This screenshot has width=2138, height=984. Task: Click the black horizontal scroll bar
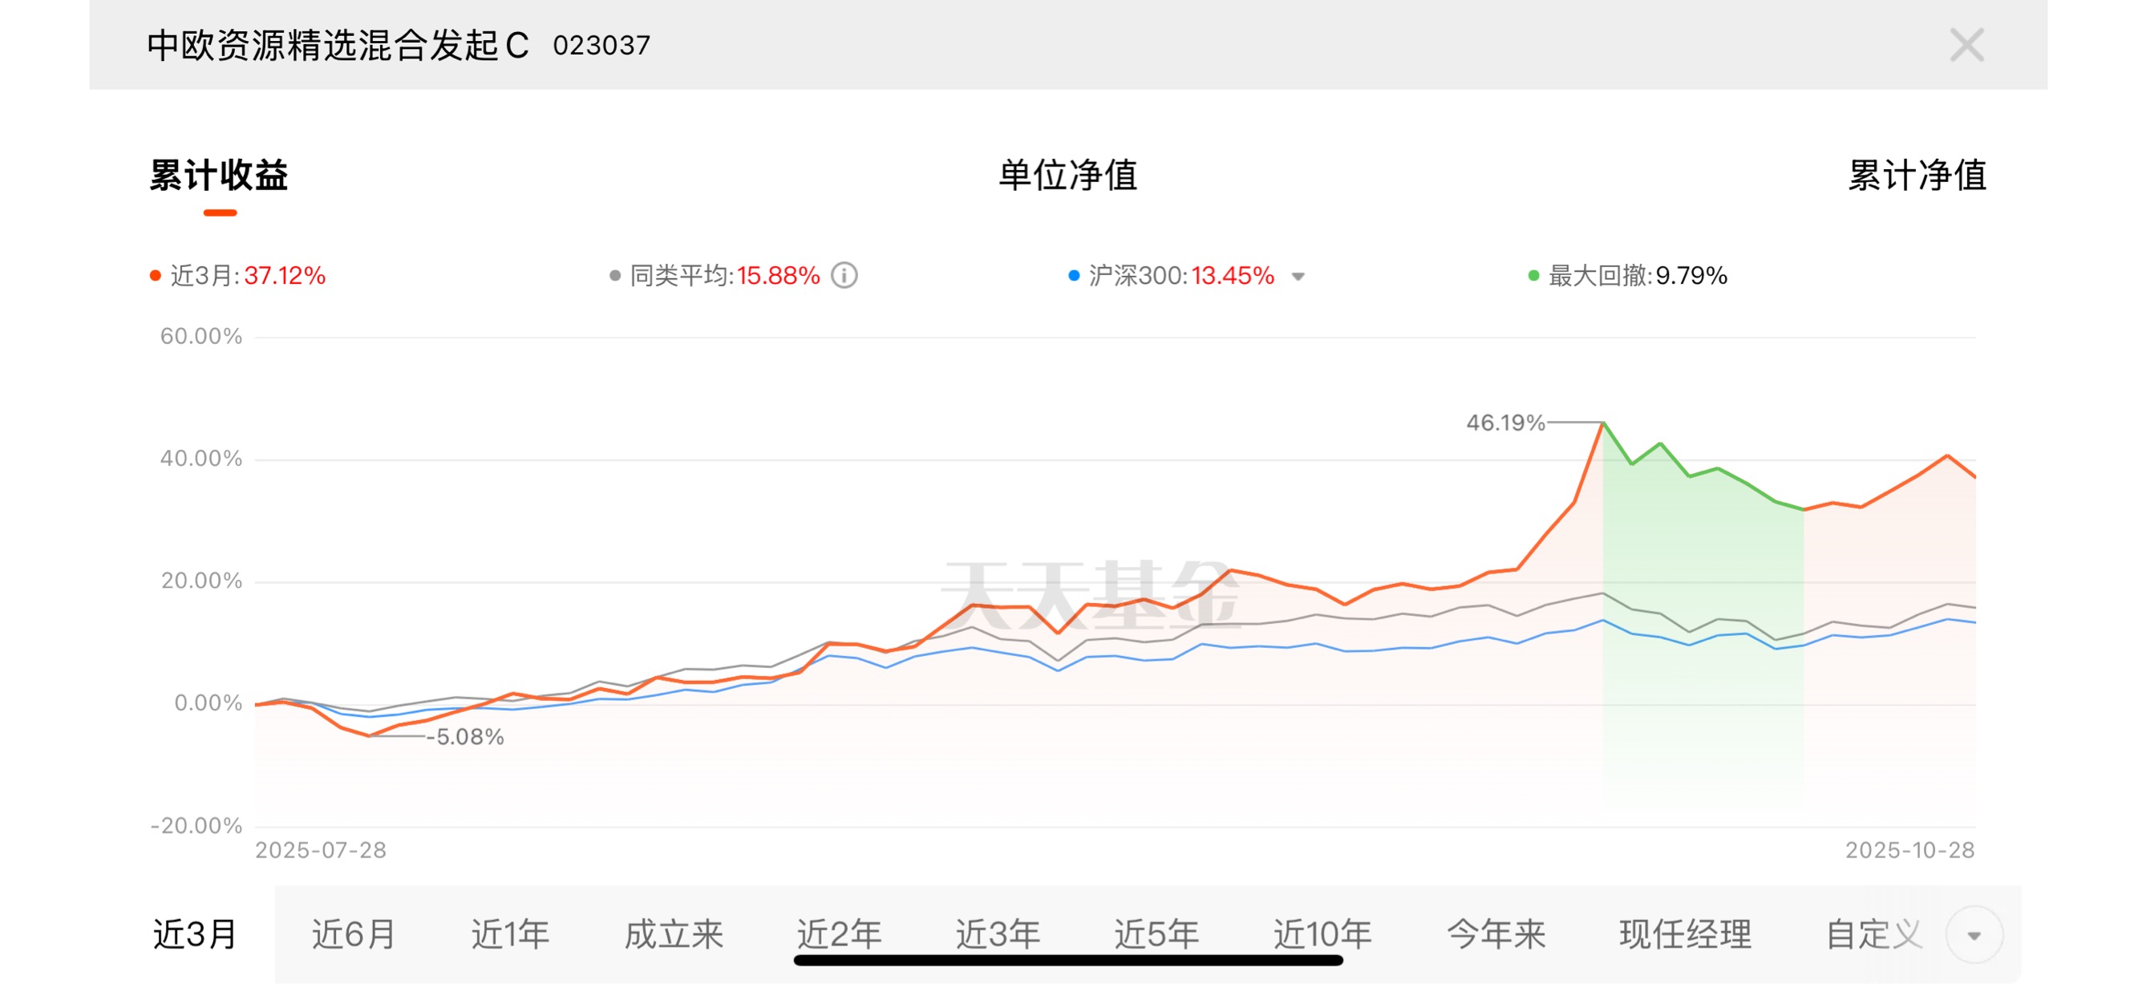coord(1067,961)
